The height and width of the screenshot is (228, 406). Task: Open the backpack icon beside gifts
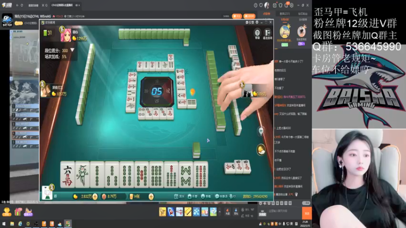click(236, 212)
